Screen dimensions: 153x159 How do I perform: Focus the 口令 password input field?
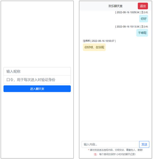[37, 80]
